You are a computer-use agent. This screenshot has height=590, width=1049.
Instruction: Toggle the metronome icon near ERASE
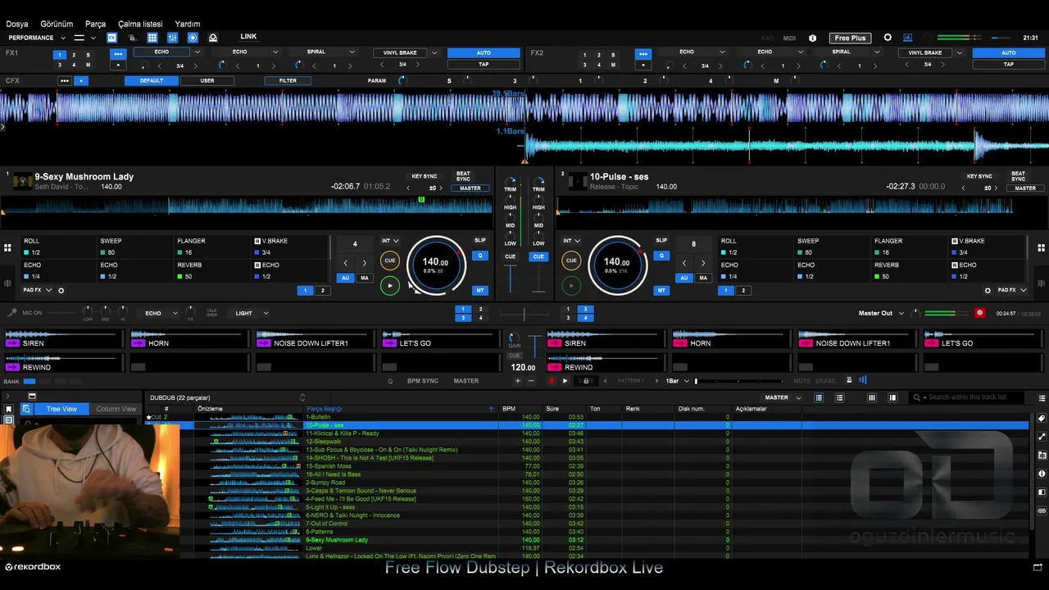click(x=849, y=380)
